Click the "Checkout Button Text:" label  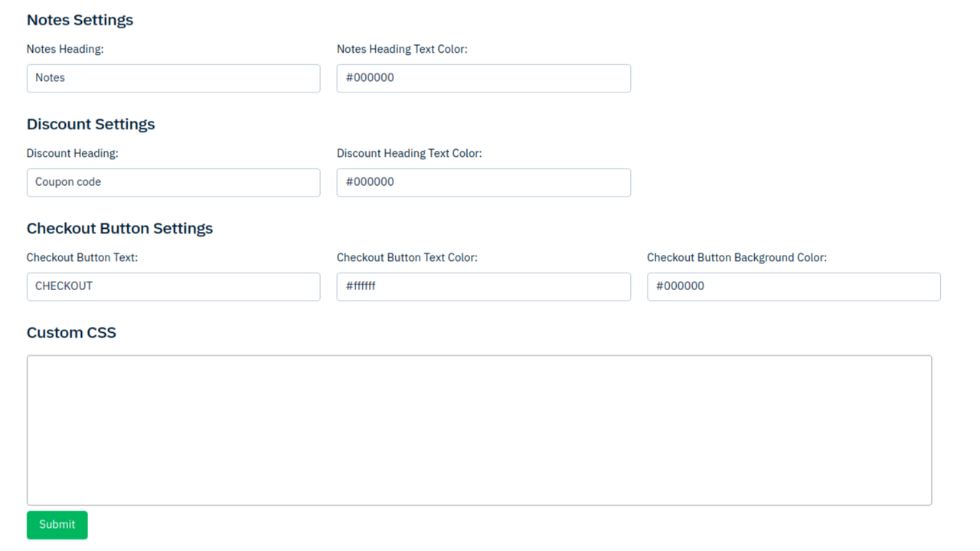(x=83, y=257)
